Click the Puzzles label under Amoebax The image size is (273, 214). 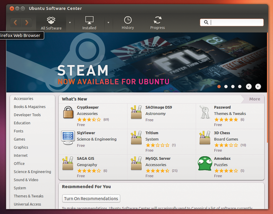click(x=221, y=165)
